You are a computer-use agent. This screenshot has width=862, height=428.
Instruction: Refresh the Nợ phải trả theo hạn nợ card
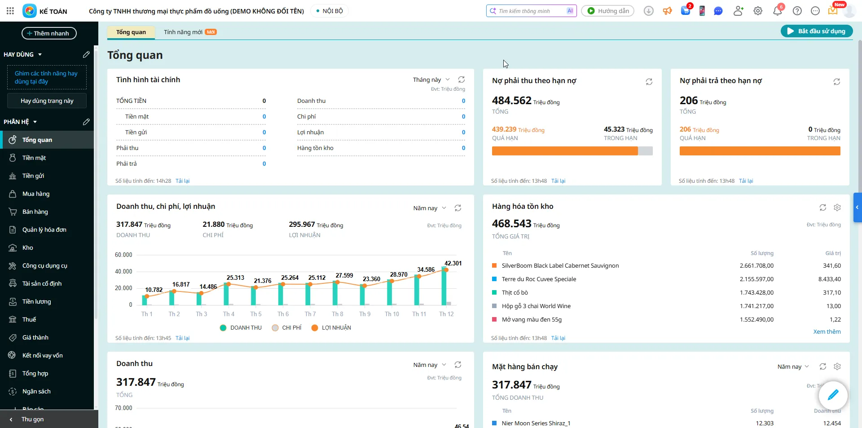[x=836, y=82]
